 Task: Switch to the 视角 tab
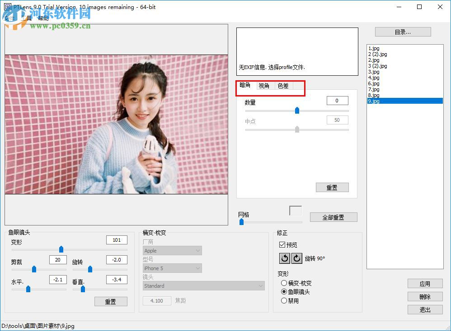click(x=264, y=86)
